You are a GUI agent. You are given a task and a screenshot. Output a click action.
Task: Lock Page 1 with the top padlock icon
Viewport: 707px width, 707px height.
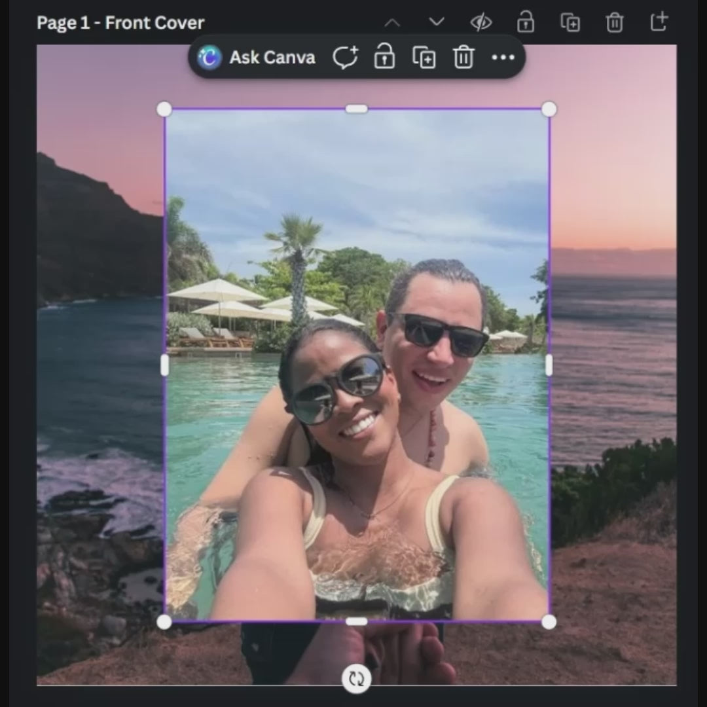(x=525, y=22)
